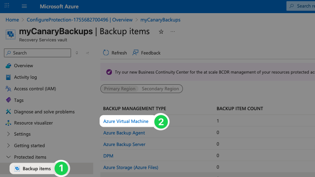
Task: Open Azure Storage (Azure Files) items
Action: [131, 167]
